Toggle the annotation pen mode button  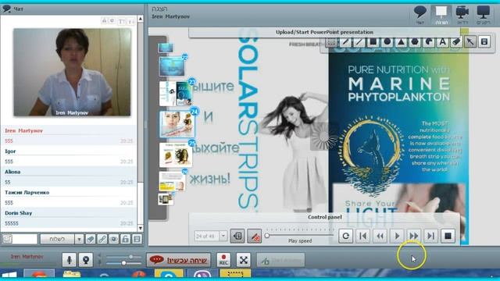pyautogui.click(x=255, y=236)
